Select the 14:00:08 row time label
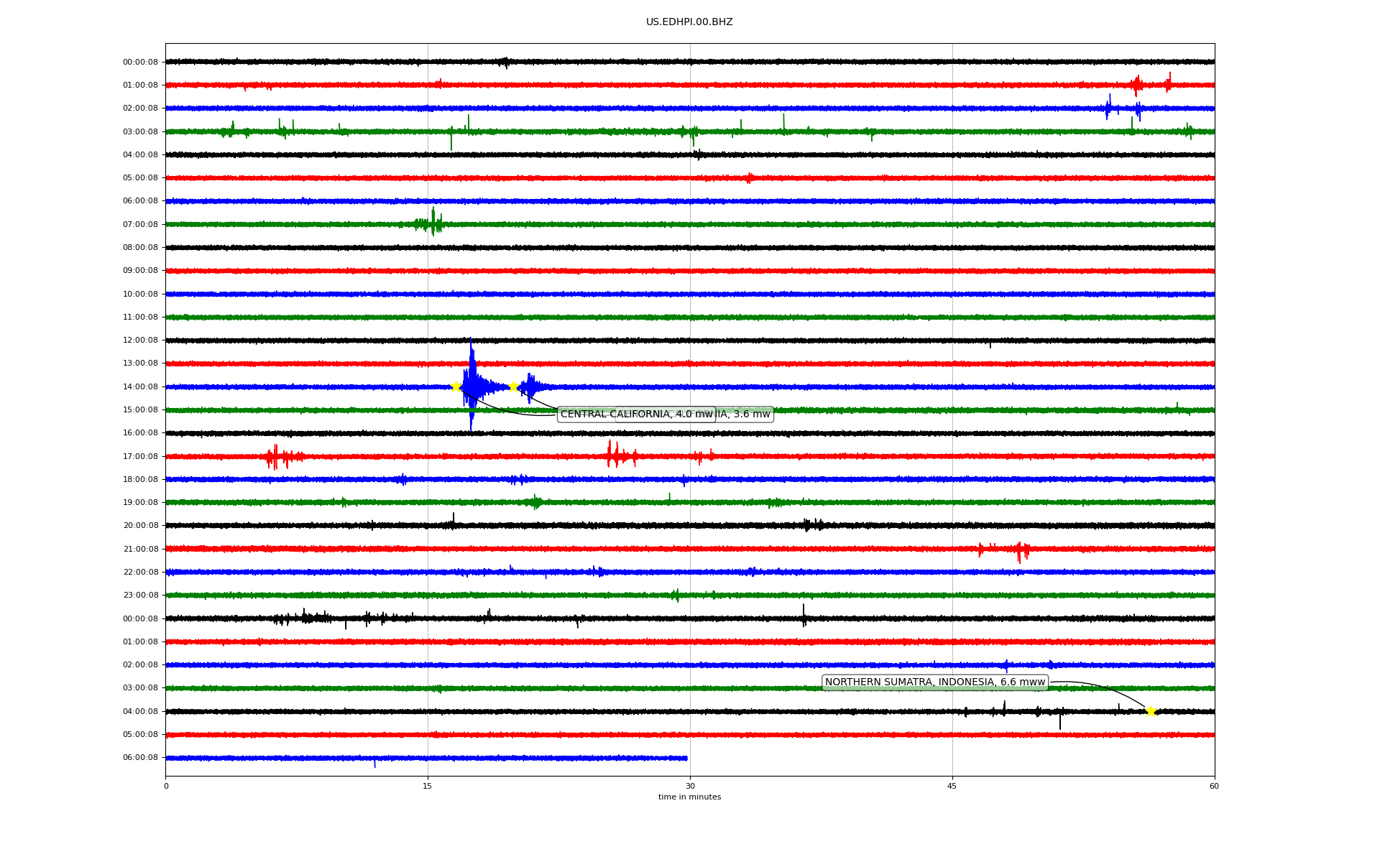 (140, 386)
